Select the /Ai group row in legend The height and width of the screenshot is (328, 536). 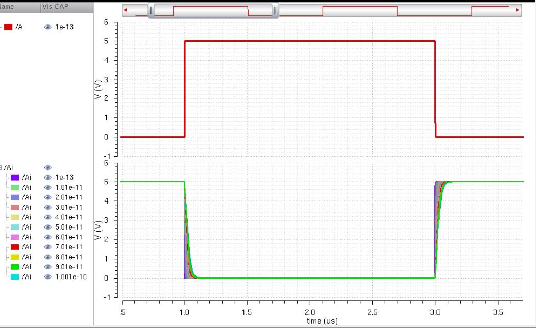9,167
